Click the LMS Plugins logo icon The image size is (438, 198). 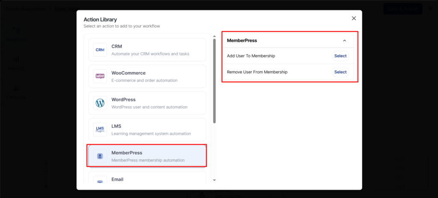100,129
